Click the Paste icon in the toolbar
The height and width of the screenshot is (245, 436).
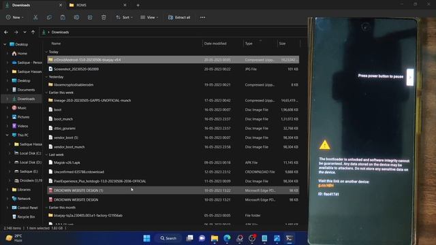point(63,18)
